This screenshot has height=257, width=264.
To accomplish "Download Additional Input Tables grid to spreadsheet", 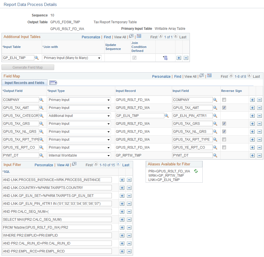I will tap(139, 36).
